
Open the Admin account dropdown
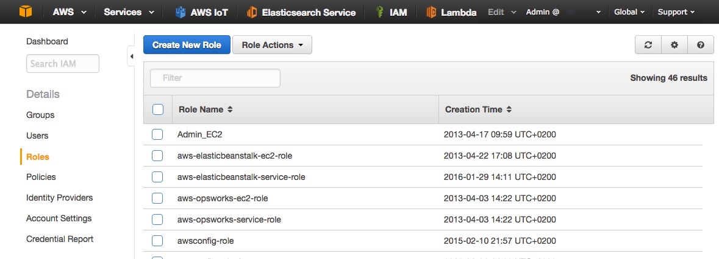pyautogui.click(x=563, y=12)
